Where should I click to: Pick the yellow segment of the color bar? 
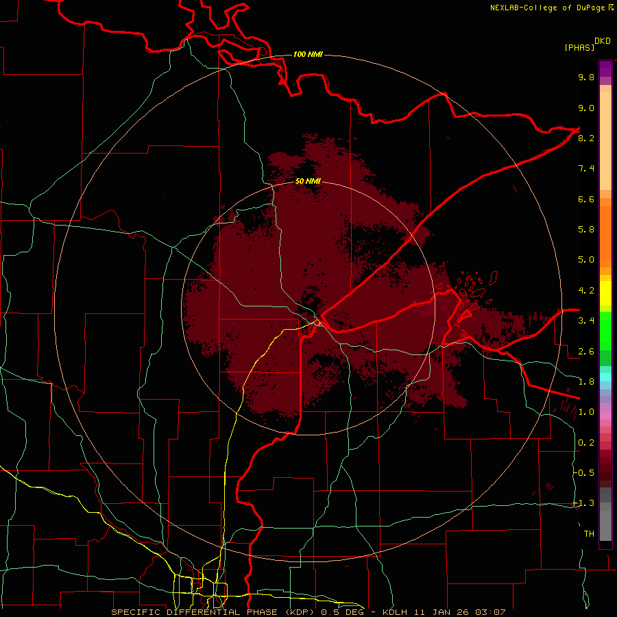605,293
